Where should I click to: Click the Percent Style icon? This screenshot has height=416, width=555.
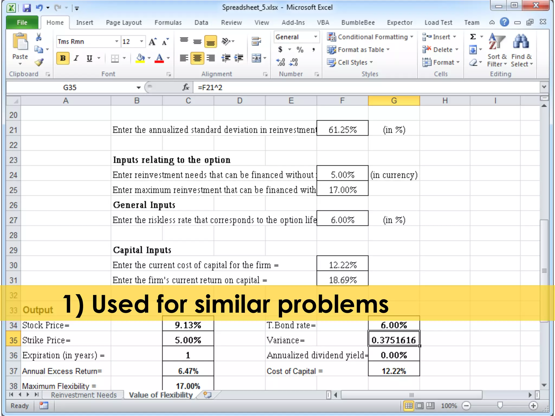click(300, 50)
